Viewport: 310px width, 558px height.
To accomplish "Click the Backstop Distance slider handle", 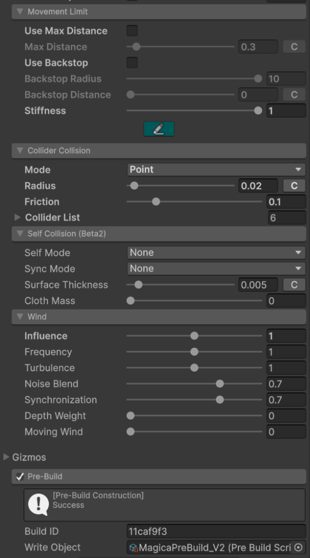I will [131, 95].
